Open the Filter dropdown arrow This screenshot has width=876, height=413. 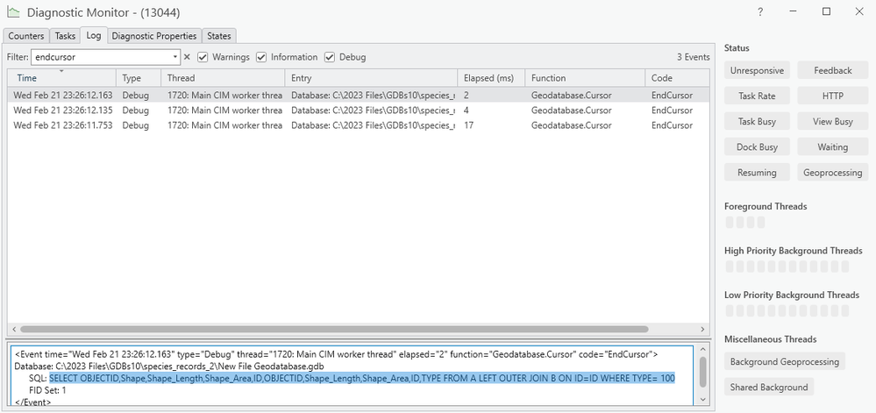pos(174,57)
